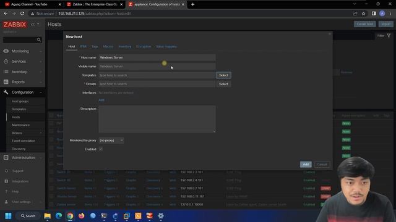
Task: Open the browser side panel icon
Action: point(374,14)
